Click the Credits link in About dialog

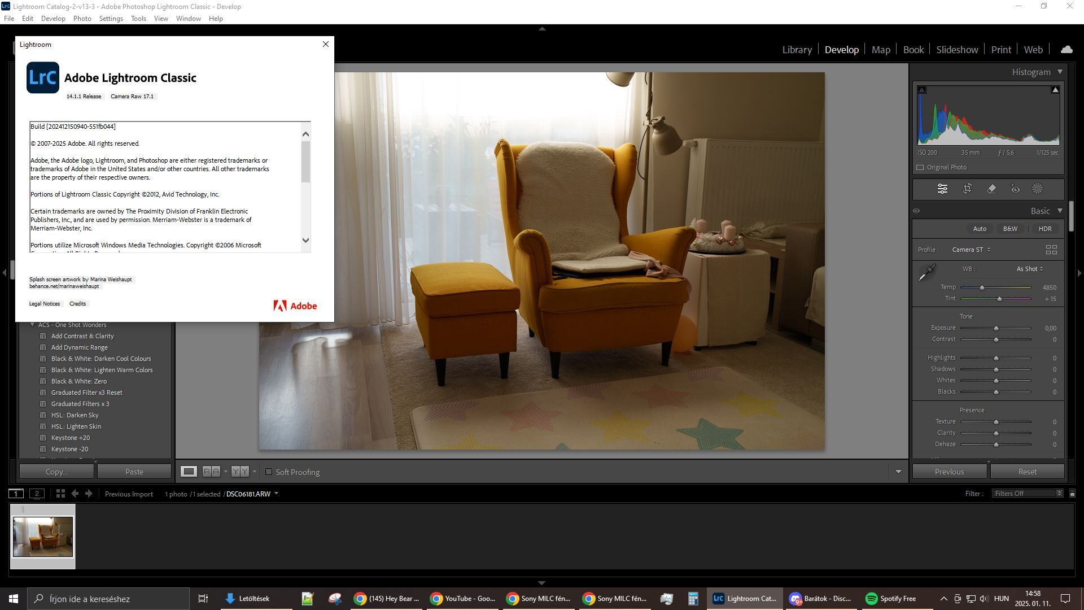77,304
